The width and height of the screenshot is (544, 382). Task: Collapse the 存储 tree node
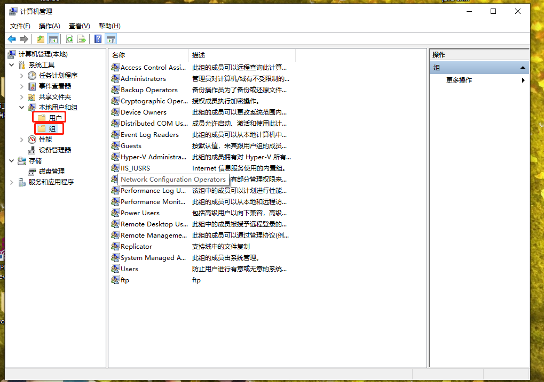point(11,161)
